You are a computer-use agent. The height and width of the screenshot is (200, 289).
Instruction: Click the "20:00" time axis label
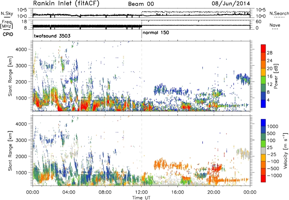point(213,192)
